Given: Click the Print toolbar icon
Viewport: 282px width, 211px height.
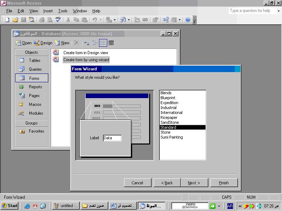Looking at the screenshot, I should (42, 20).
